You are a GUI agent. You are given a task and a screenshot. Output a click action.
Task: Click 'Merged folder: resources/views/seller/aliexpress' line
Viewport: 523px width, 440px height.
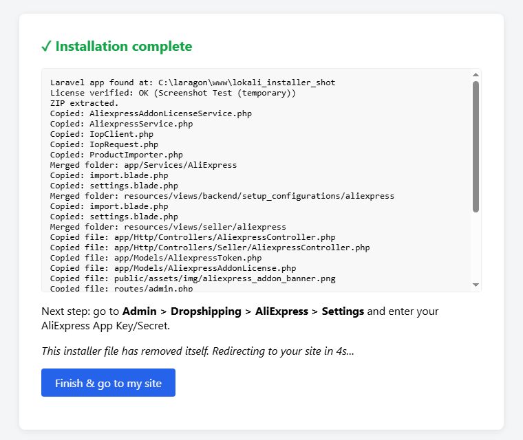pos(168,227)
